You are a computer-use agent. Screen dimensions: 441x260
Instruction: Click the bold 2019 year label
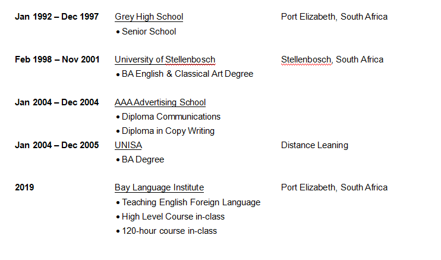[24, 187]
